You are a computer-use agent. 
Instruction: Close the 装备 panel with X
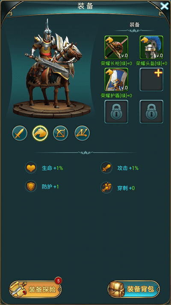[164, 6]
